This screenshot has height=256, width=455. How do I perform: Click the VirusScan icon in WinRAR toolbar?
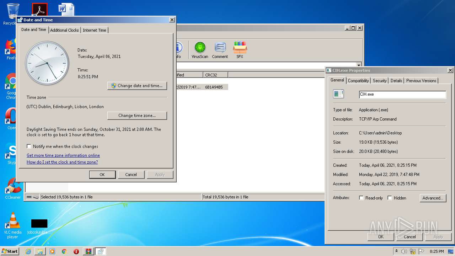click(x=200, y=50)
